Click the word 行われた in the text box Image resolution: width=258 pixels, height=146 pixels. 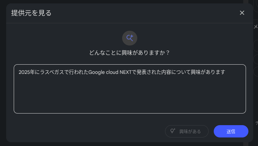79,72
